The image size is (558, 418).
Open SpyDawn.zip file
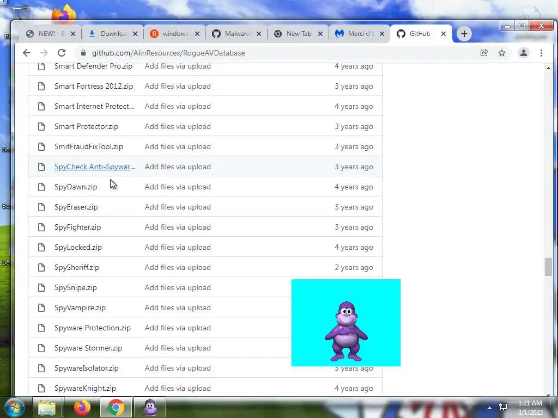(x=76, y=187)
